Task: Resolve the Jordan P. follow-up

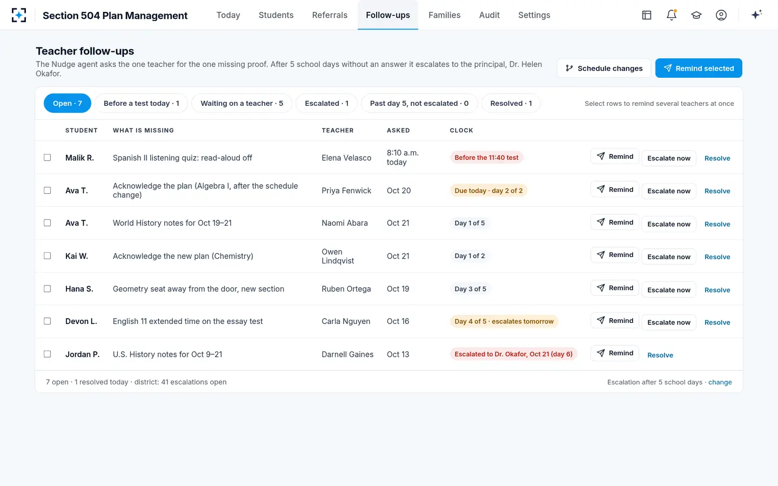Action: pos(660,355)
